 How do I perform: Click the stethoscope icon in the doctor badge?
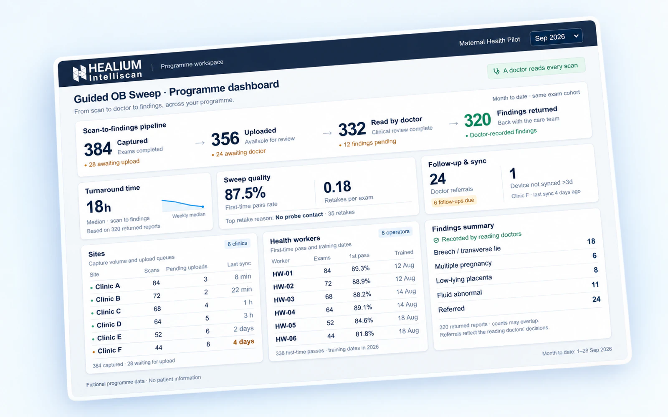tap(496, 71)
